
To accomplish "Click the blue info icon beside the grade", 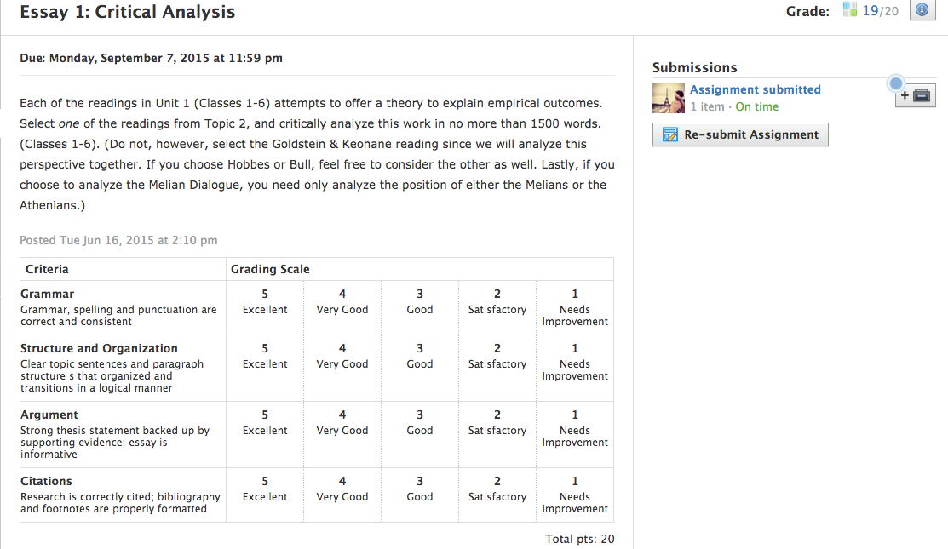I will coord(923,10).
